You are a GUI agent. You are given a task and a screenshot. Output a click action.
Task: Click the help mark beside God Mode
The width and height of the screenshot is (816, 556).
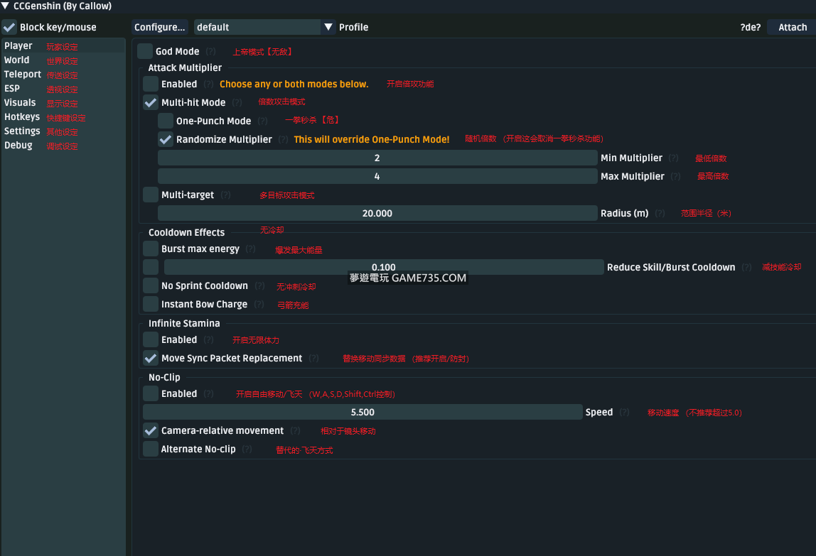point(211,52)
